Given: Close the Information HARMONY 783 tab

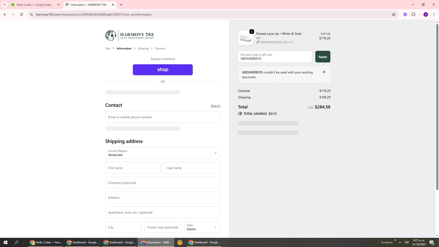Looking at the screenshot, I should point(113,5).
